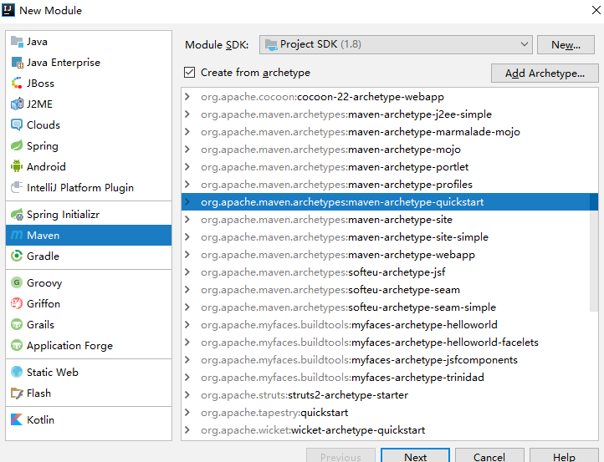Expand the maven-archetype-quickstart node
604x462 pixels.
pyautogui.click(x=187, y=202)
